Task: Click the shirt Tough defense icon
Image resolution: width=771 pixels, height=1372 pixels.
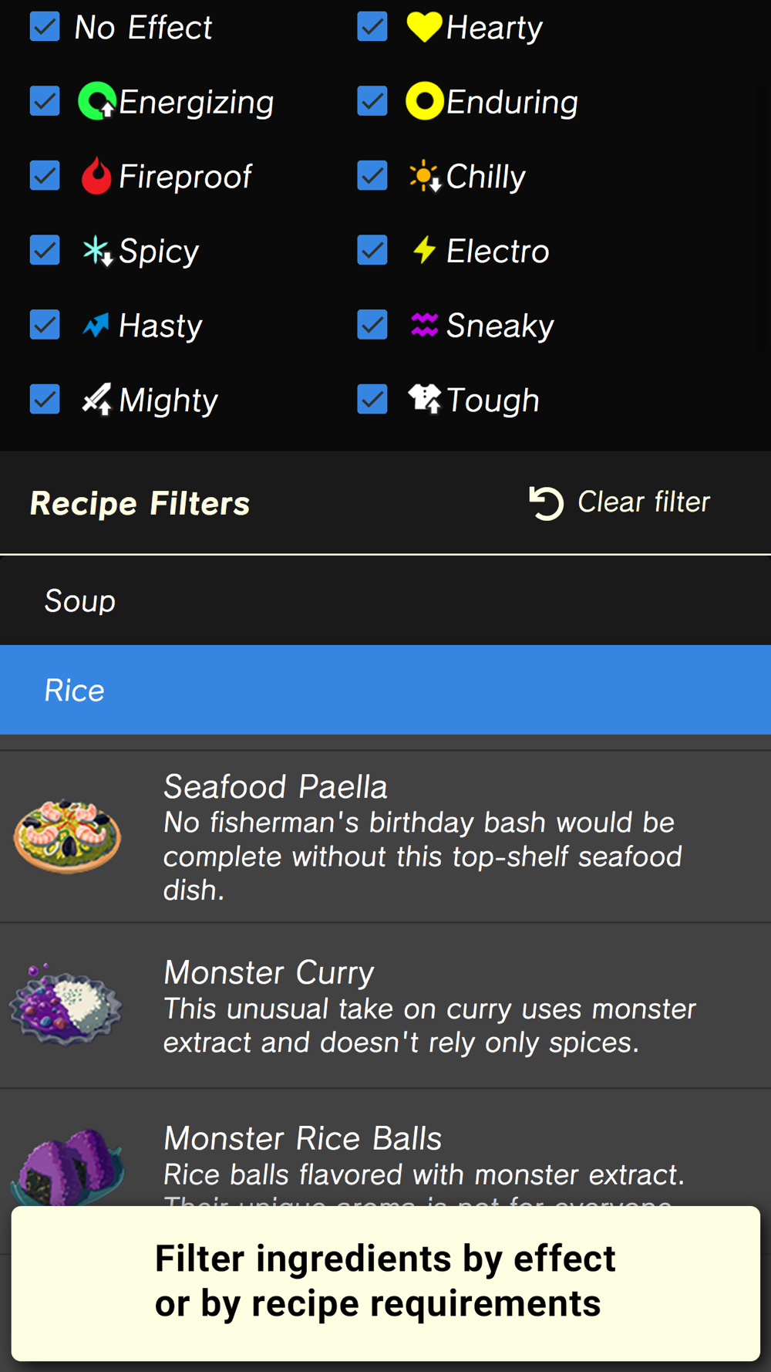Action: pyautogui.click(x=425, y=399)
